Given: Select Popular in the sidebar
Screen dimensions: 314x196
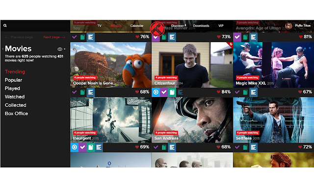Looking at the screenshot, I should [x=13, y=80].
